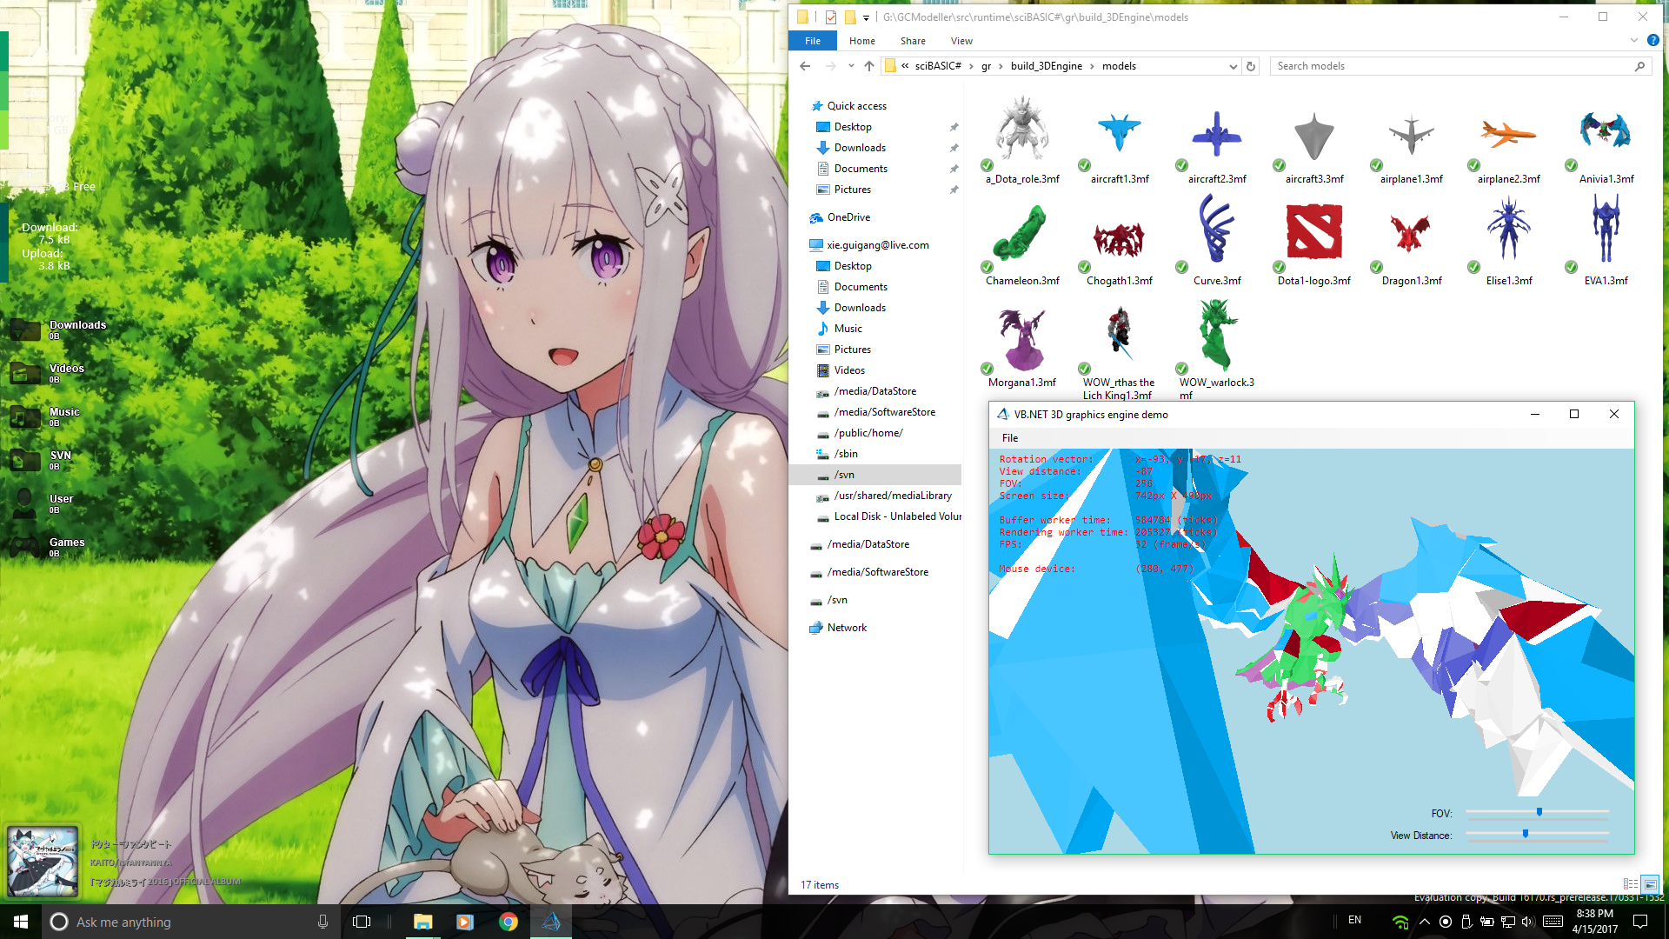Open File menu in 3D engine demo
Image resolution: width=1669 pixels, height=939 pixels.
coord(1009,438)
